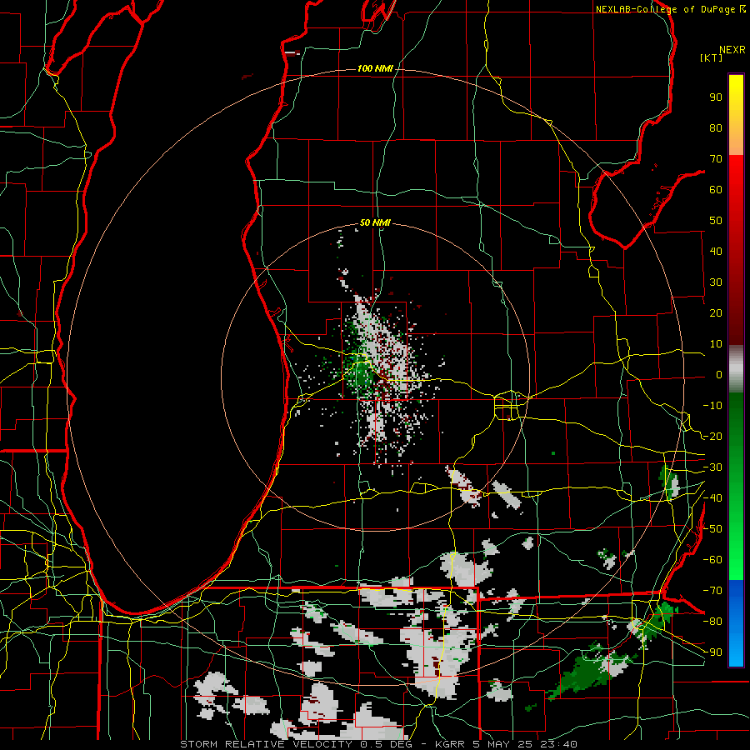This screenshot has width=750, height=750.
Task: Click the -50 value on velocity scale
Action: coord(712,529)
